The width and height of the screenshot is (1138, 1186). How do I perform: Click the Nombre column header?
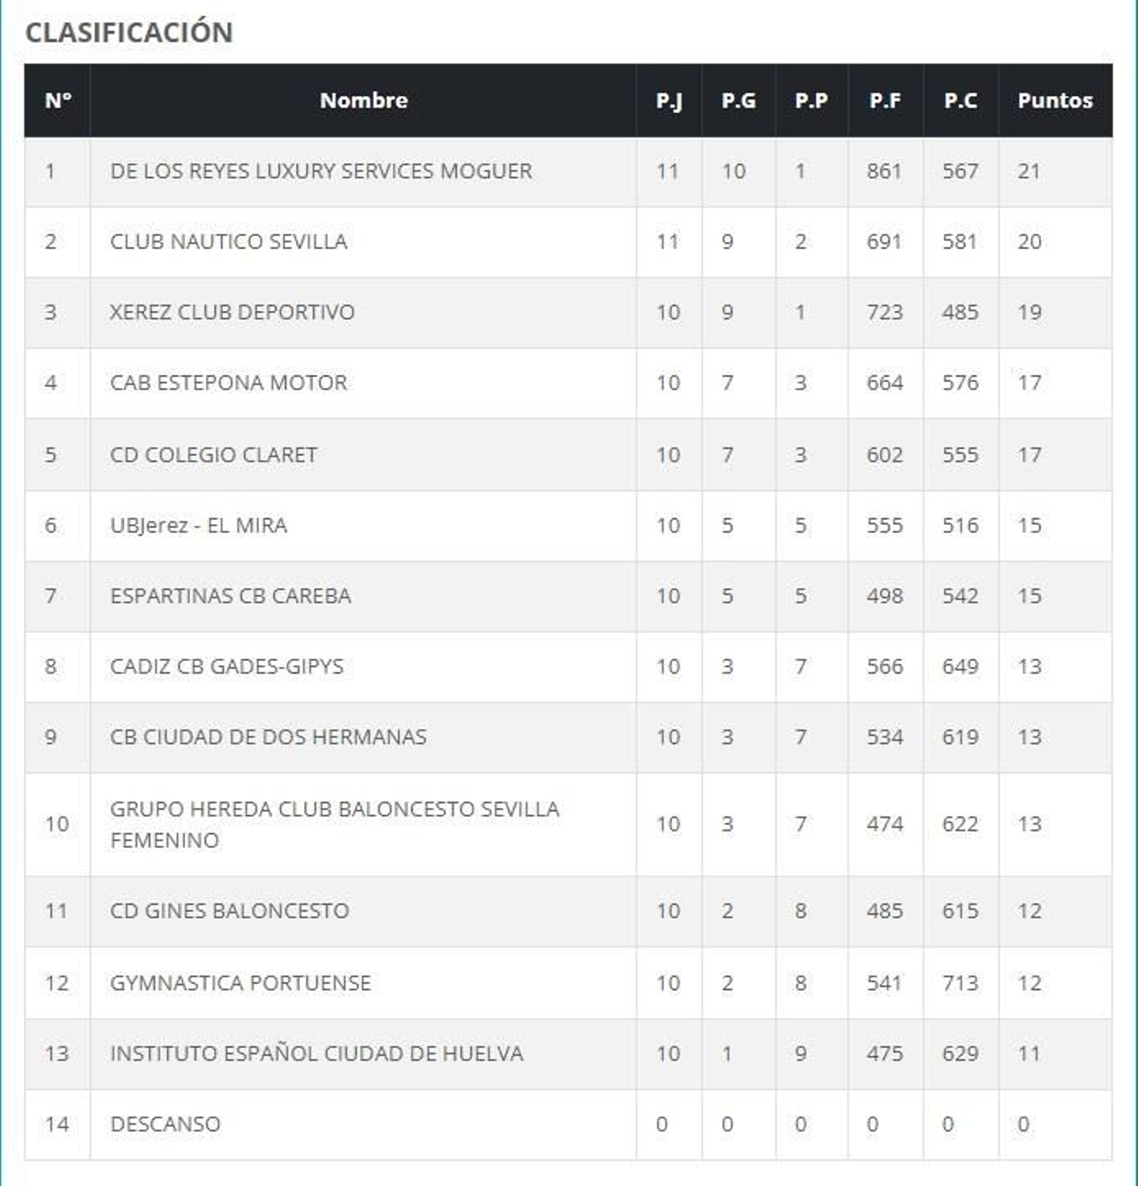pyautogui.click(x=363, y=100)
